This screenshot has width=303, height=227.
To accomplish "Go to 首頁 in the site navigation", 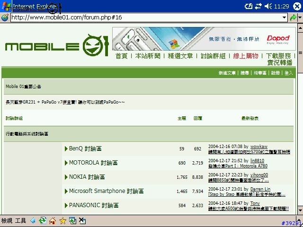I will (121, 56).
